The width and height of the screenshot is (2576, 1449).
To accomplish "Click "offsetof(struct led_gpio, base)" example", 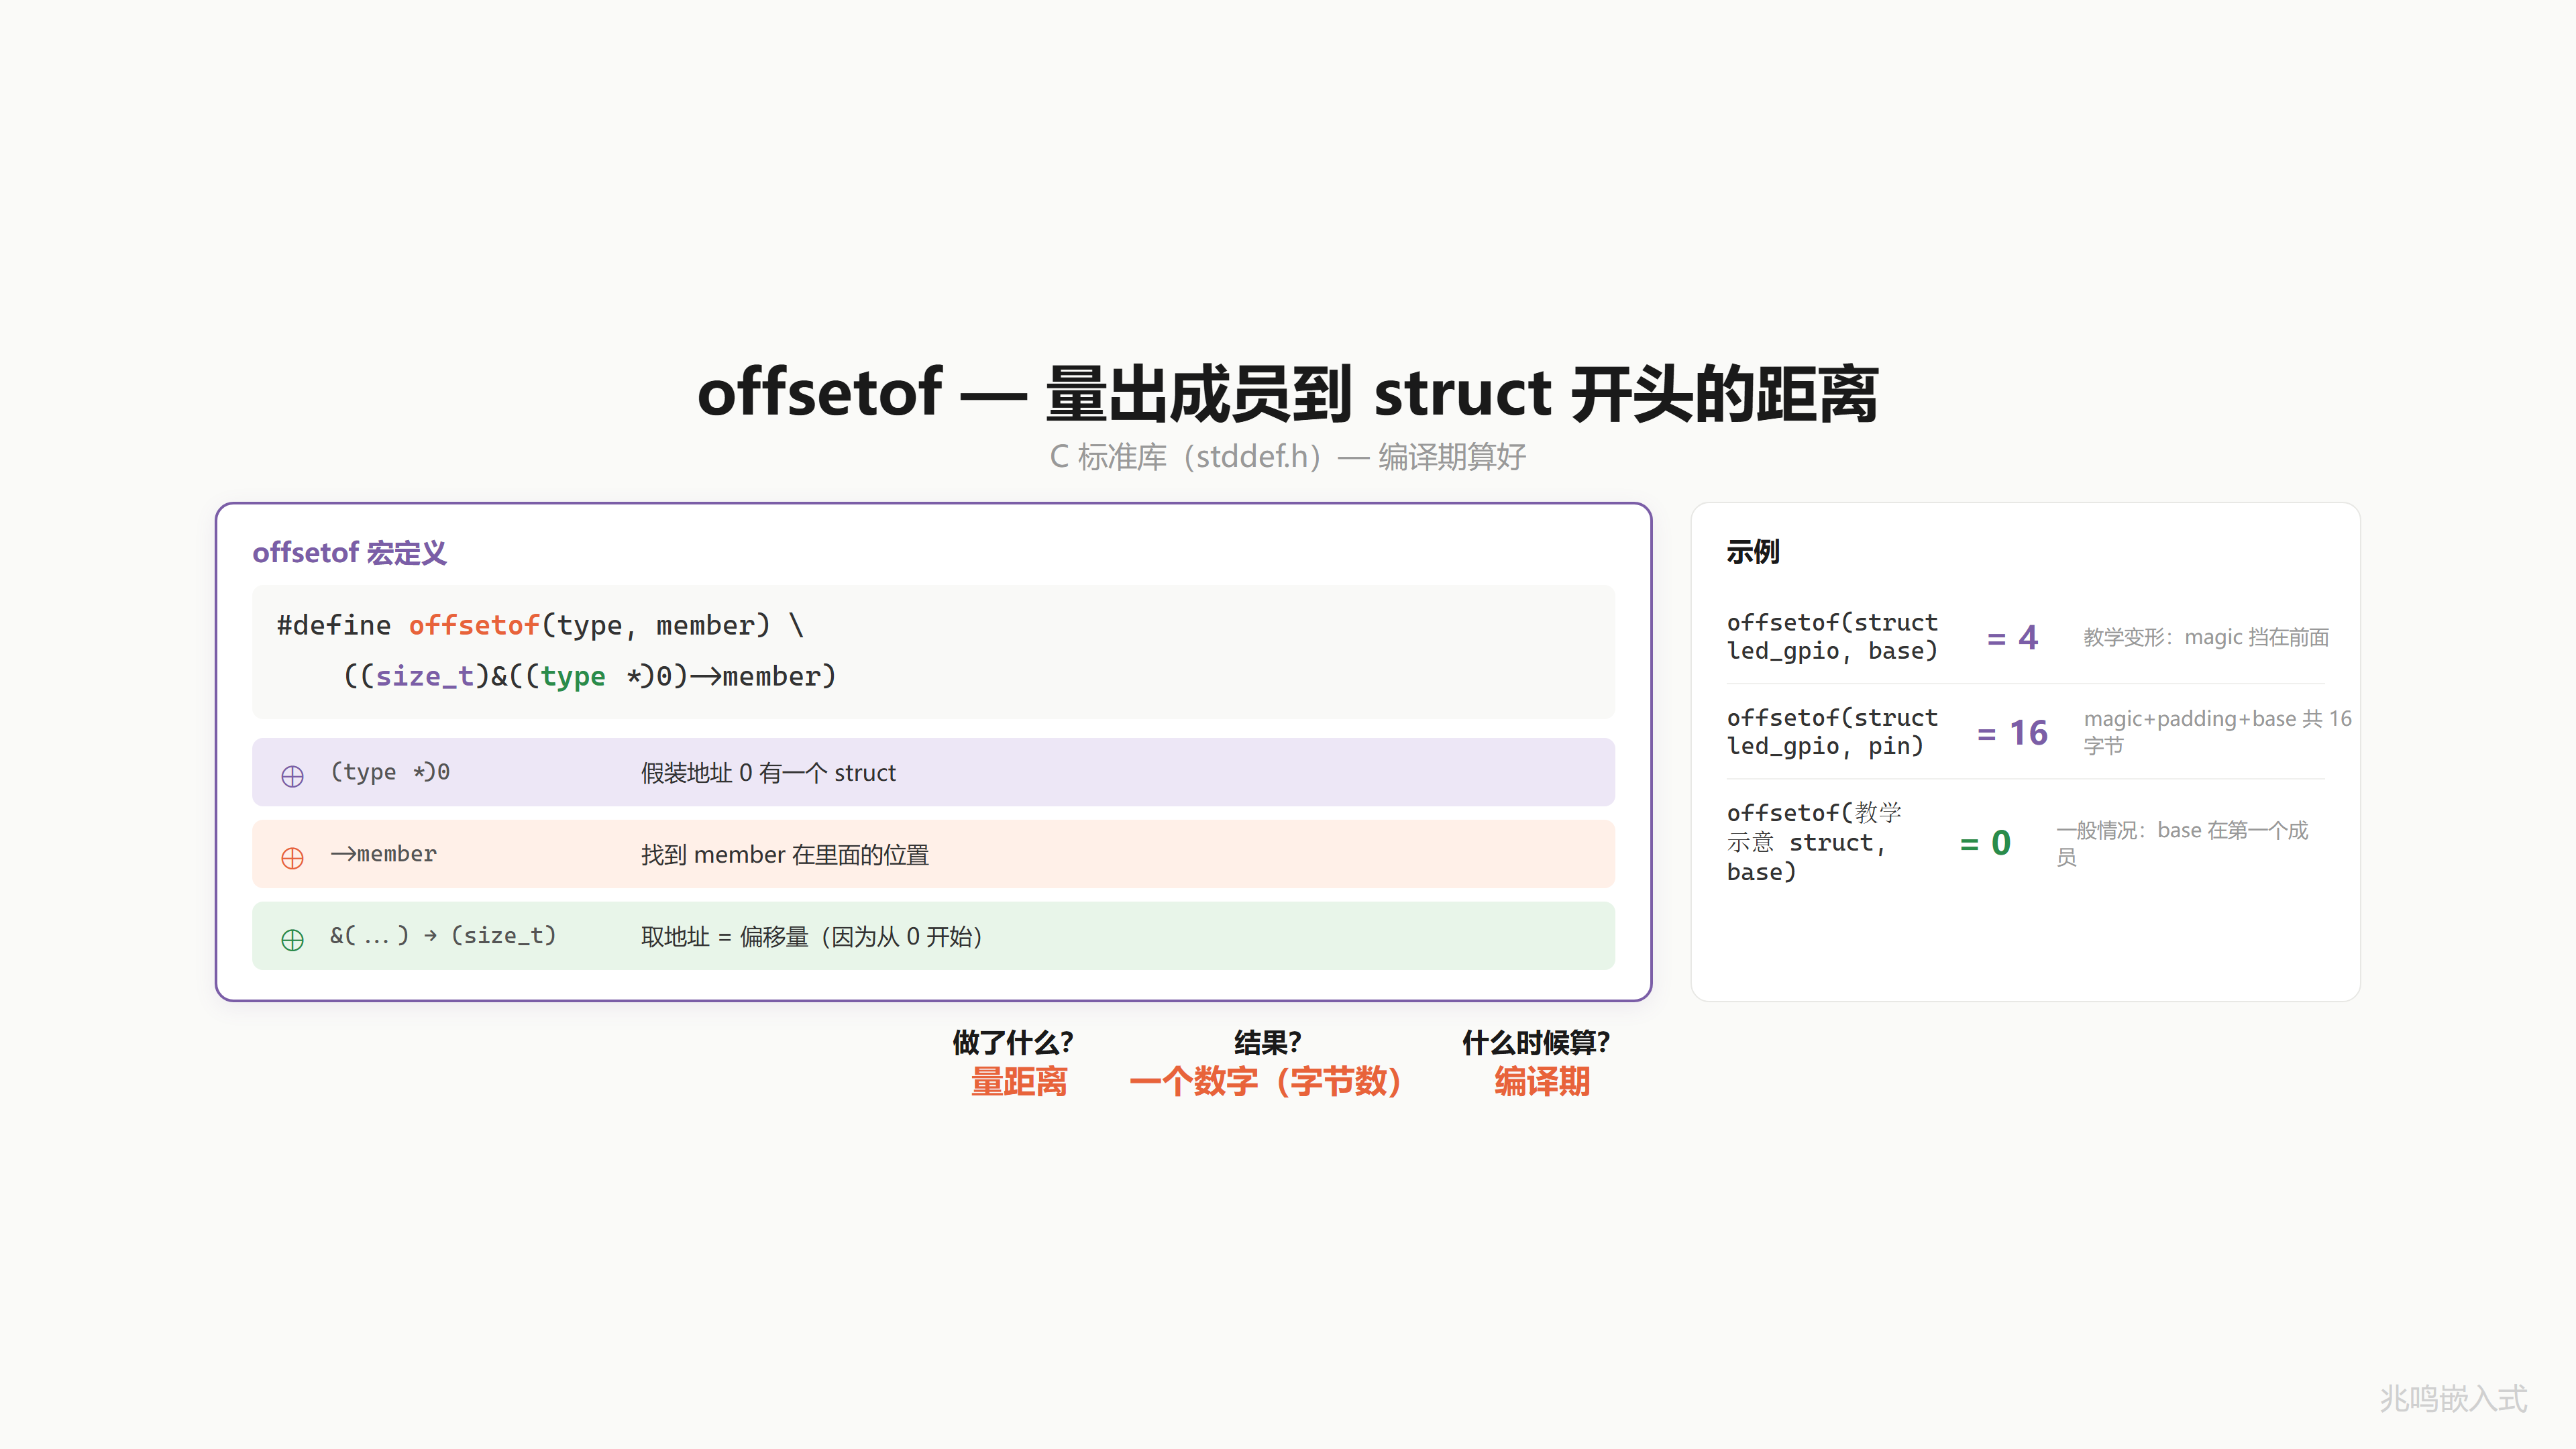I will click(1832, 637).
